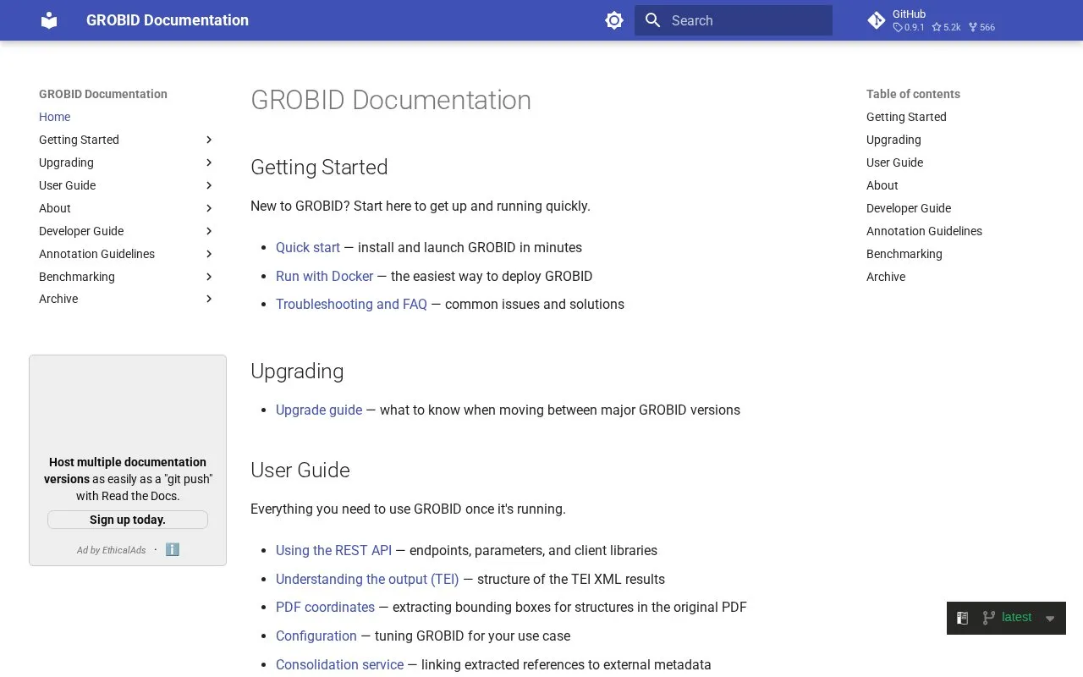Click the fork count 566 in header

(981, 27)
